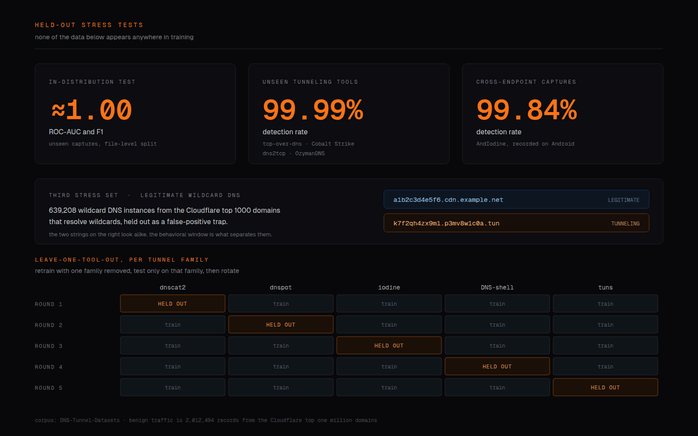Viewport: 698px width, 436px height.
Task: Click the iodine column header
Action: pyautogui.click(x=389, y=287)
